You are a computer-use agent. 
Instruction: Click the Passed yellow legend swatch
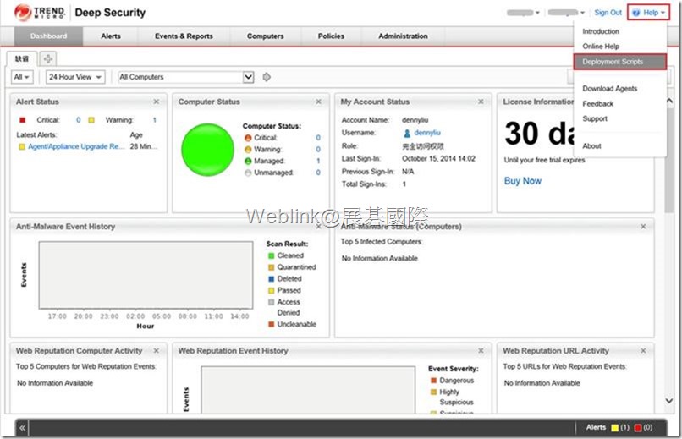pyautogui.click(x=272, y=290)
